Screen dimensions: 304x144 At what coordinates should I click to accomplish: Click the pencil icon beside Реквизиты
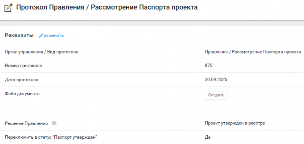coord(41,35)
